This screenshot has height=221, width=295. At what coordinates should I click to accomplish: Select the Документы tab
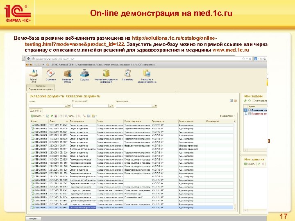click(36, 111)
